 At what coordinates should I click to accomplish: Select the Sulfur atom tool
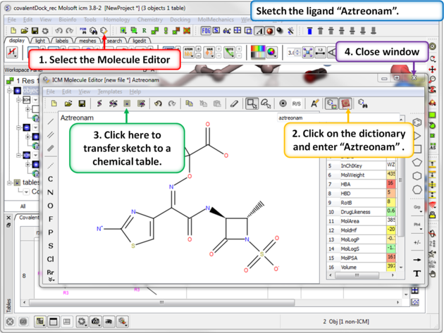pos(51,246)
